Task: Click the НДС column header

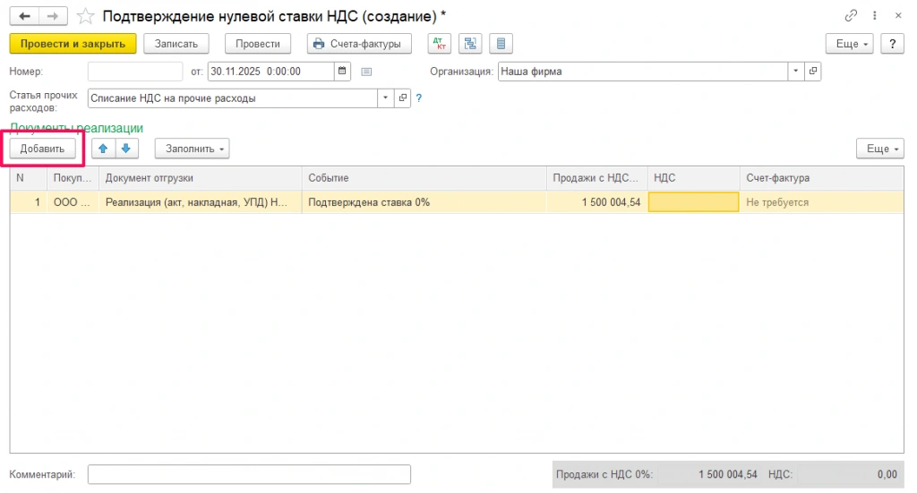Action: 694,178
